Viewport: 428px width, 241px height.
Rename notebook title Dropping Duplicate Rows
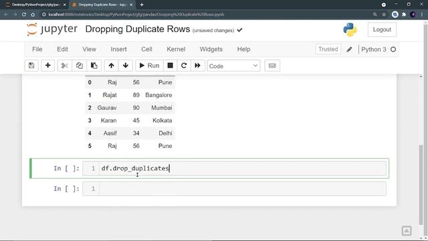[x=138, y=29]
